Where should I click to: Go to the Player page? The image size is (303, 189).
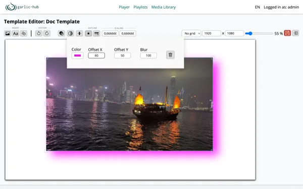click(124, 7)
